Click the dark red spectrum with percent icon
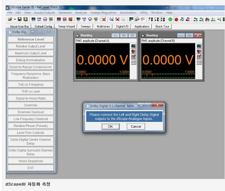Screen dimensions: 225x191 (188, 19)
